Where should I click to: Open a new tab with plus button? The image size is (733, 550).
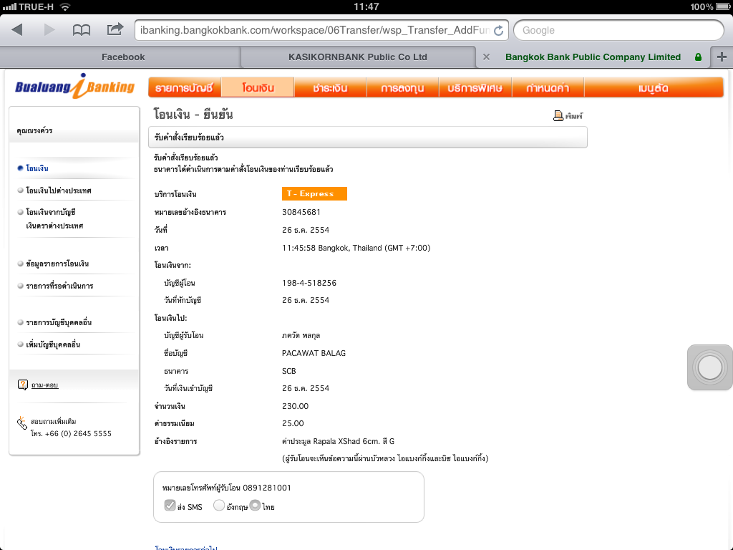[722, 57]
